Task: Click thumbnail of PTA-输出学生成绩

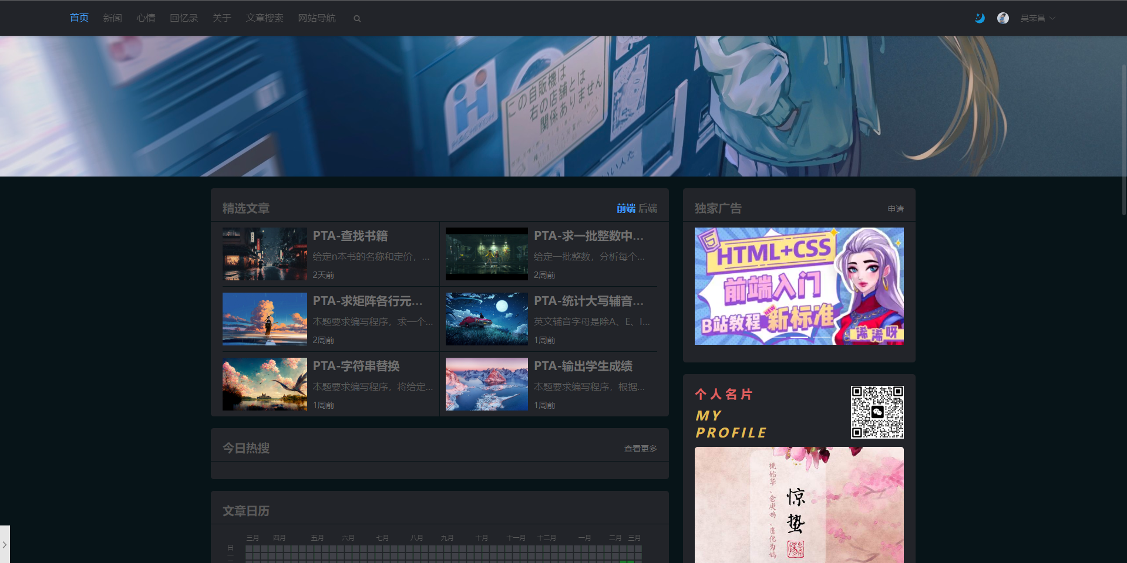Action: click(487, 384)
